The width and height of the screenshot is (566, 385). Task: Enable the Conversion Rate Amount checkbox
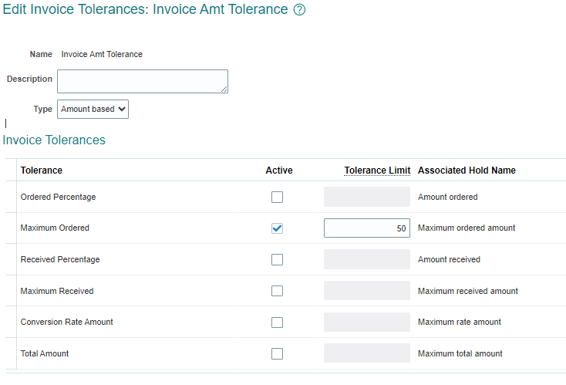click(x=278, y=323)
